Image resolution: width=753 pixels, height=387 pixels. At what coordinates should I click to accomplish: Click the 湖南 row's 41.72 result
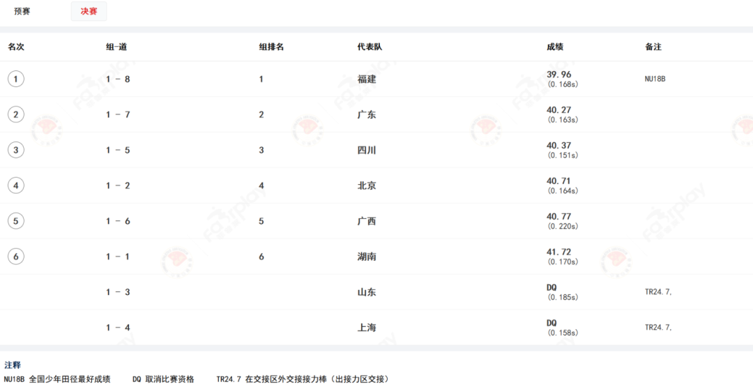coord(558,252)
